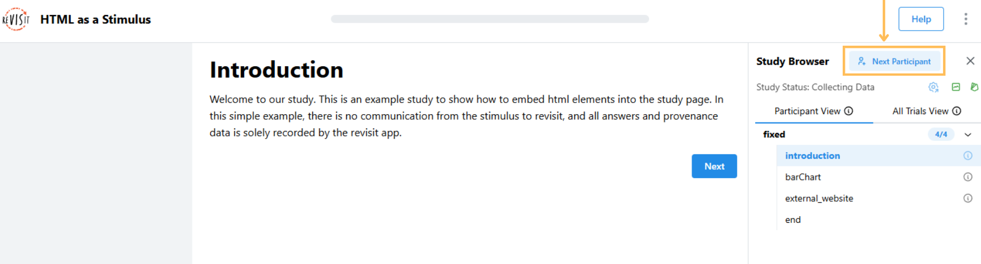Click the green analysis chart icon
The height and width of the screenshot is (264, 981).
956,87
